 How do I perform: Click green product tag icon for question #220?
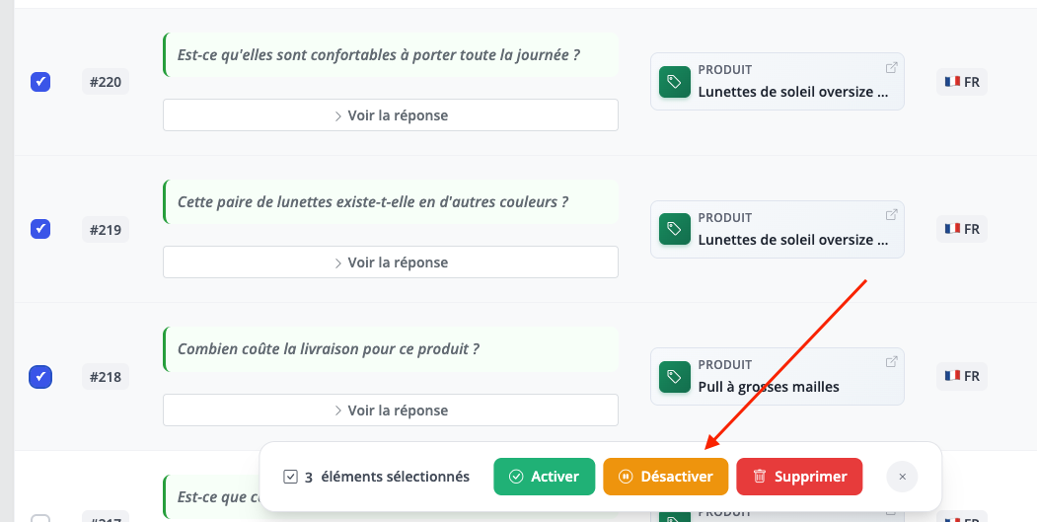(x=674, y=82)
